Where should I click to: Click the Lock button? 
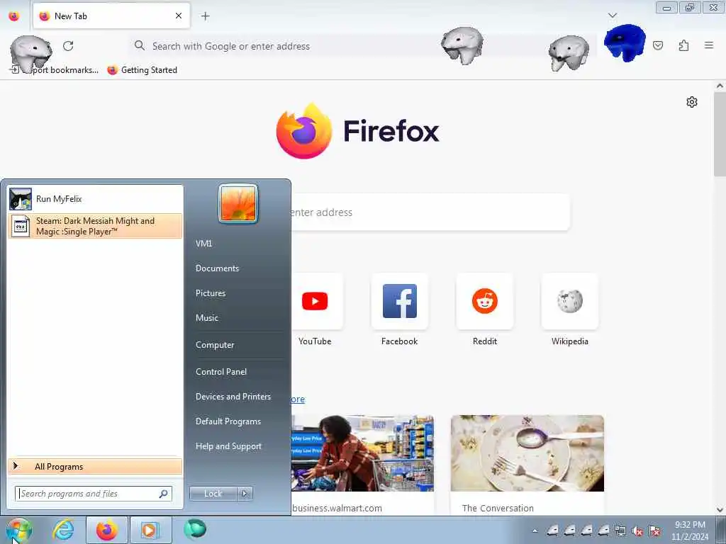coord(213,494)
